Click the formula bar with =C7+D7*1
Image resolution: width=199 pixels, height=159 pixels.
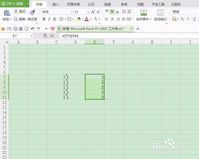coord(129,36)
